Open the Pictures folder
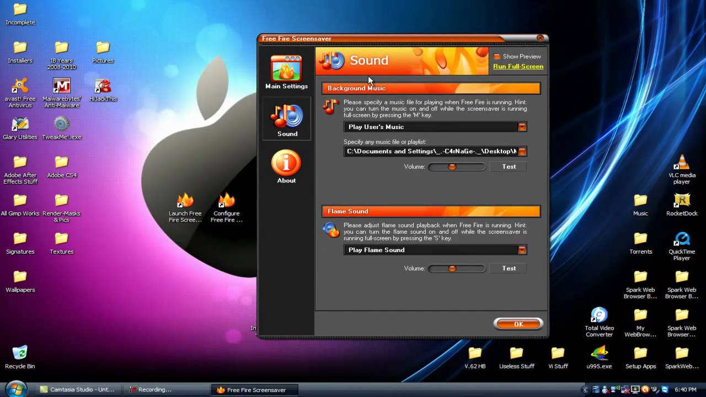 click(x=103, y=52)
